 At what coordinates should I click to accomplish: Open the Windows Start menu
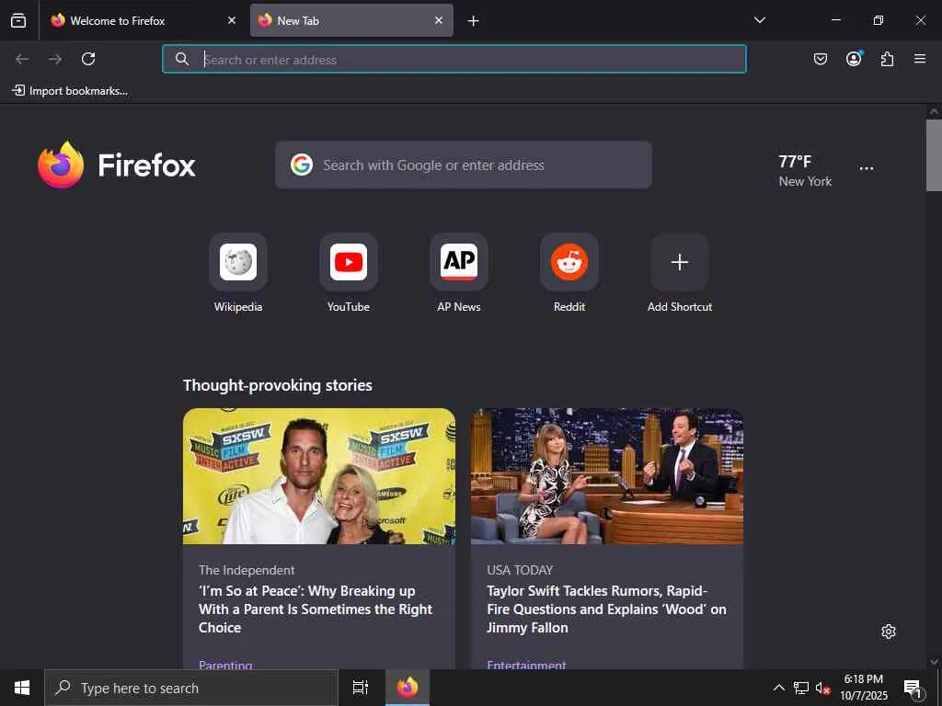click(22, 688)
